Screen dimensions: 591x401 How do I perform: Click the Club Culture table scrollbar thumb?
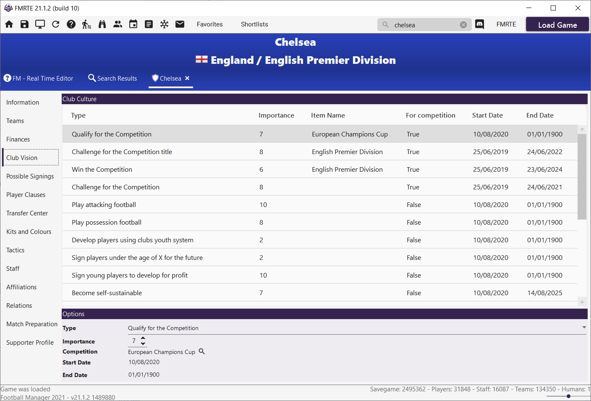(x=582, y=177)
